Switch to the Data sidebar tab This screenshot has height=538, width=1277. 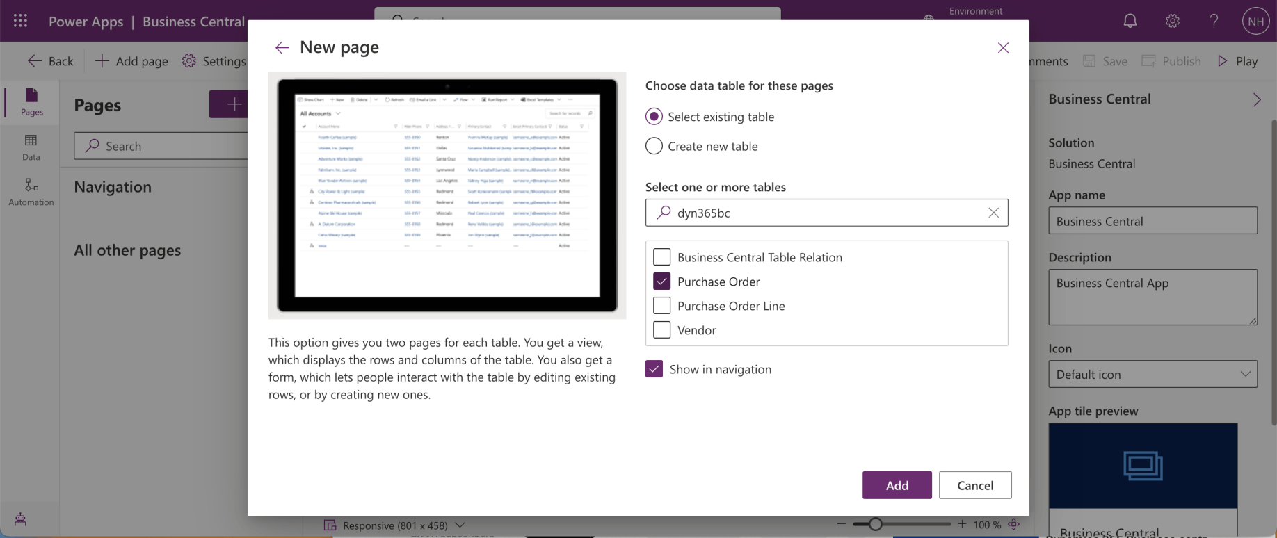click(x=31, y=147)
